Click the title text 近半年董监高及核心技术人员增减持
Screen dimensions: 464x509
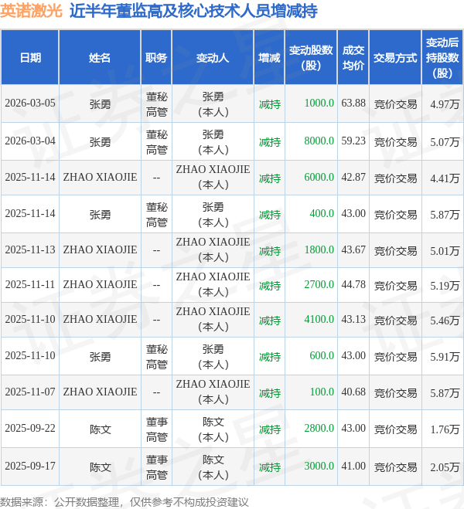pyautogui.click(x=193, y=11)
